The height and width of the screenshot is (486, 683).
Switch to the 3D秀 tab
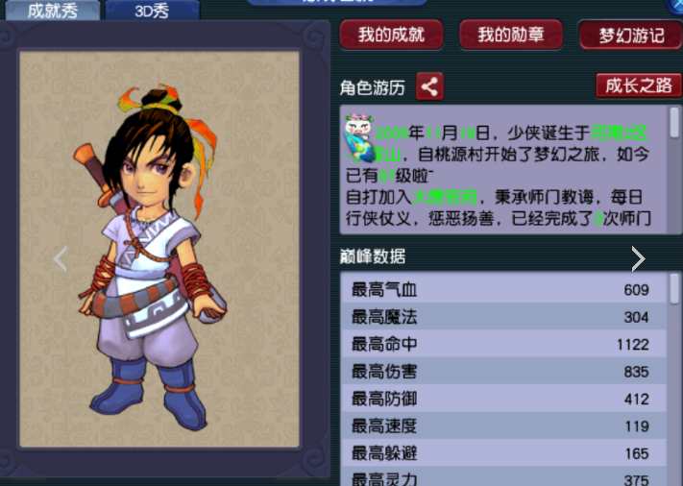tap(152, 11)
